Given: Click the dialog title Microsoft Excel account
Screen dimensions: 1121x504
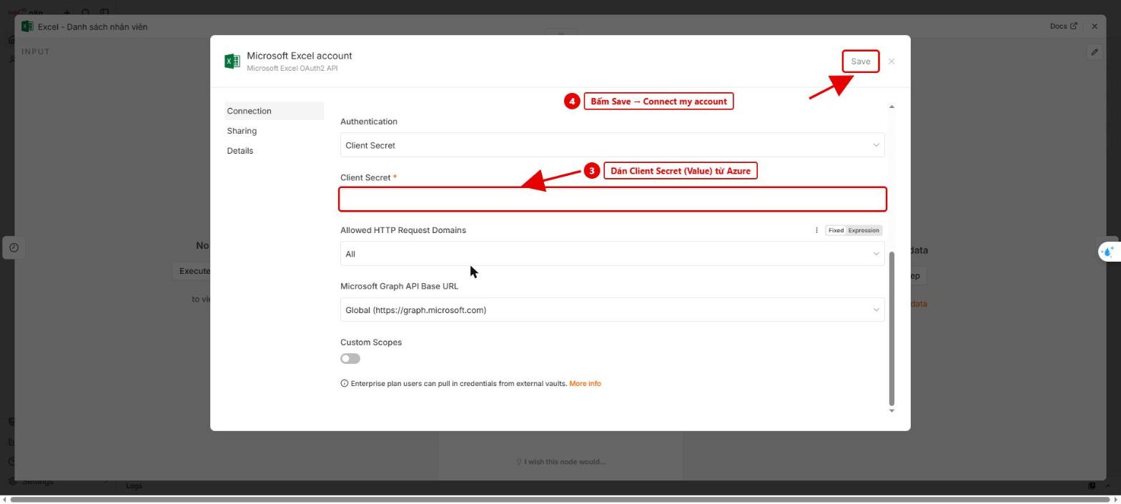Looking at the screenshot, I should pyautogui.click(x=300, y=56).
